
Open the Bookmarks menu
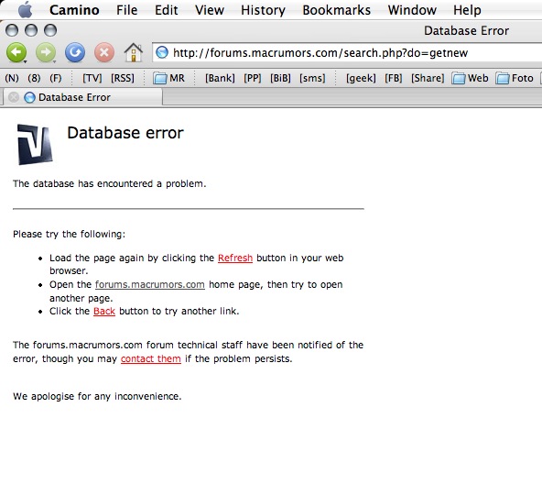(x=336, y=10)
